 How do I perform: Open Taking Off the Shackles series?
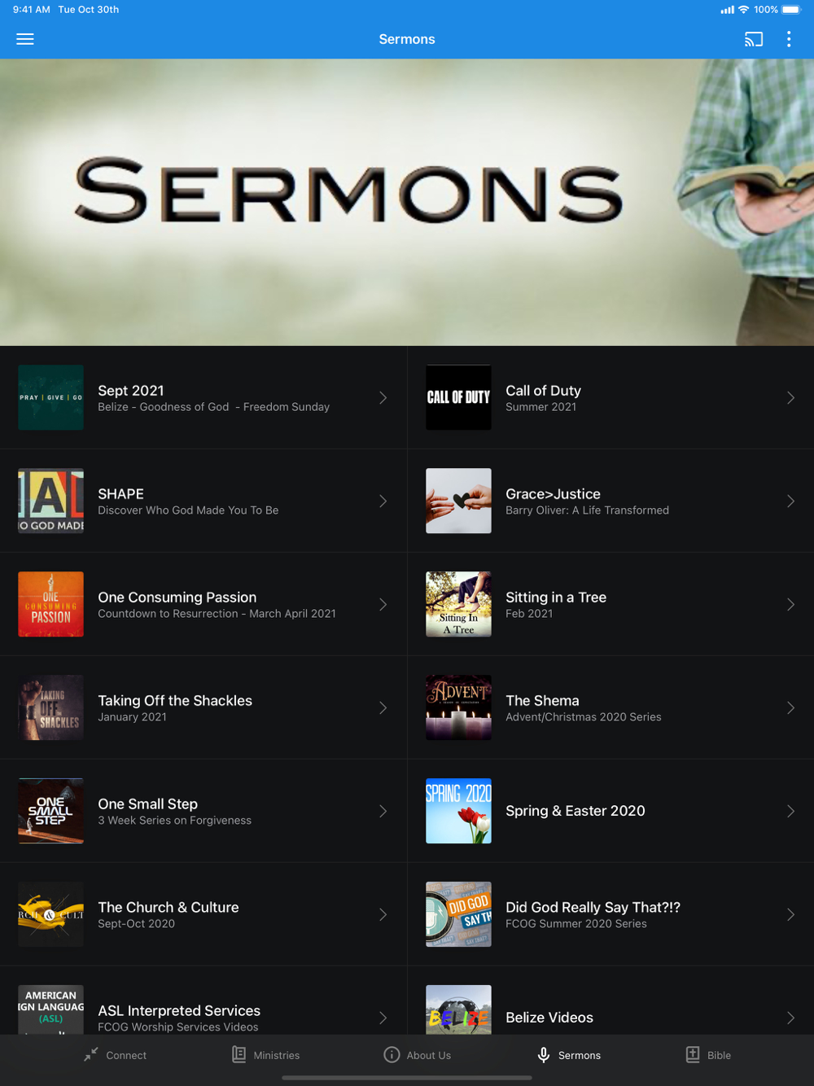point(203,707)
